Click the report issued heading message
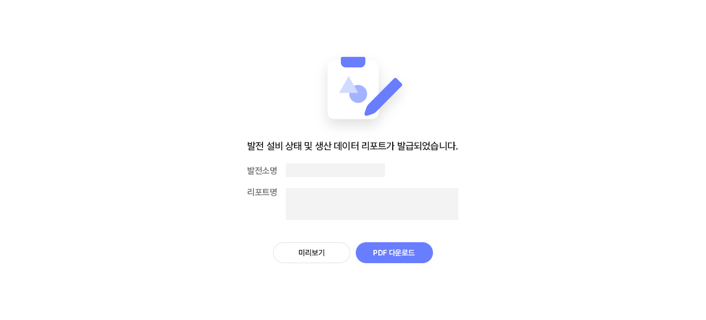The height and width of the screenshot is (320, 706). [x=352, y=146]
